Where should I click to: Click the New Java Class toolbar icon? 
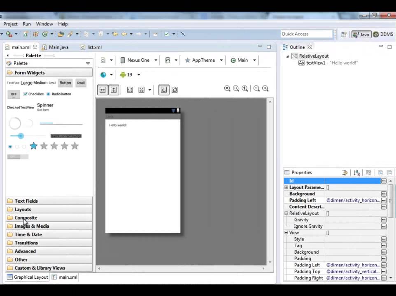[x=45, y=34]
